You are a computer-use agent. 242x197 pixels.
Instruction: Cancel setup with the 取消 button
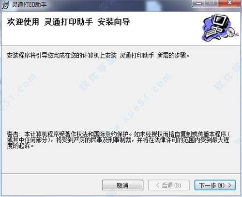click(x=122, y=185)
